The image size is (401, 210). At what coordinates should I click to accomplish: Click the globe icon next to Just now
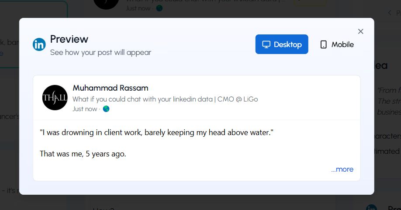tap(106, 109)
